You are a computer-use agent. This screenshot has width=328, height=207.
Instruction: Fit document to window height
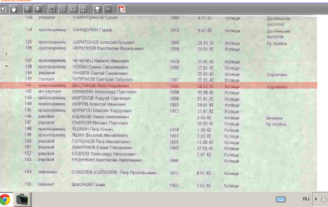83,9
